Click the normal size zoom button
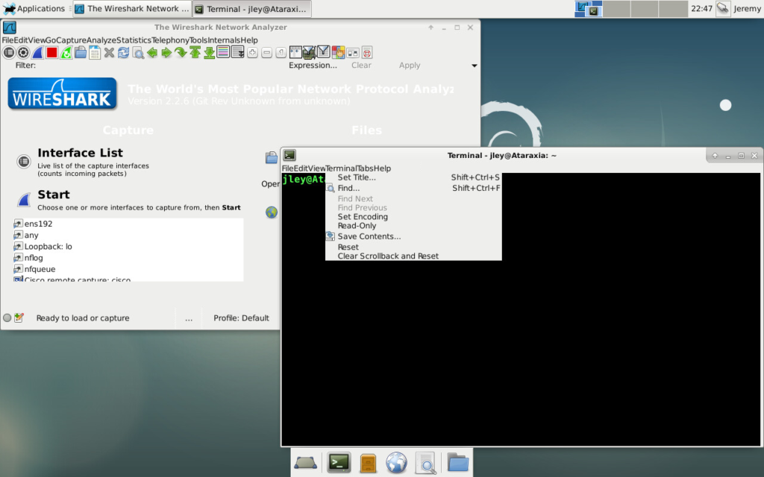Image resolution: width=764 pixels, height=477 pixels. [x=281, y=53]
